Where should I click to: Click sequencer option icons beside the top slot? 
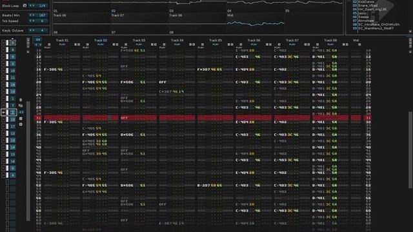28,43
